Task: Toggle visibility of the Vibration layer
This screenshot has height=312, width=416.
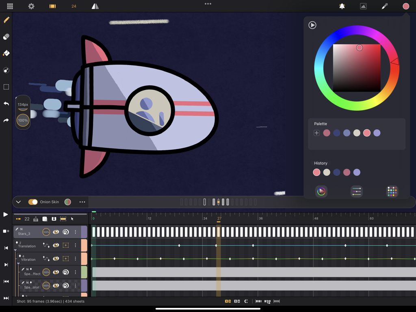Action: coord(56,259)
